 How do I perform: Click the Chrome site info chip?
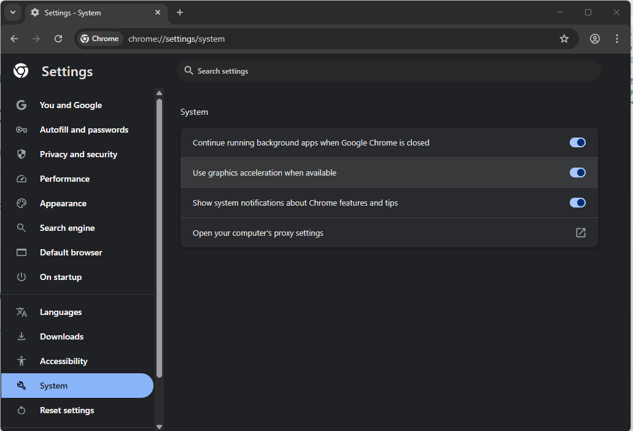[x=99, y=39]
